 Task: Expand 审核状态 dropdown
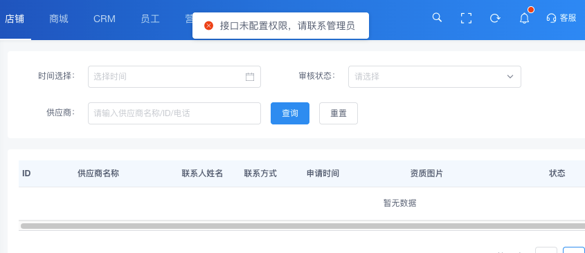pyautogui.click(x=435, y=77)
